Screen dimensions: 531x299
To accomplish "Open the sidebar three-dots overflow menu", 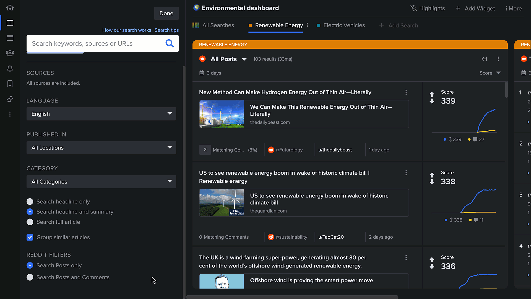I will (10, 114).
